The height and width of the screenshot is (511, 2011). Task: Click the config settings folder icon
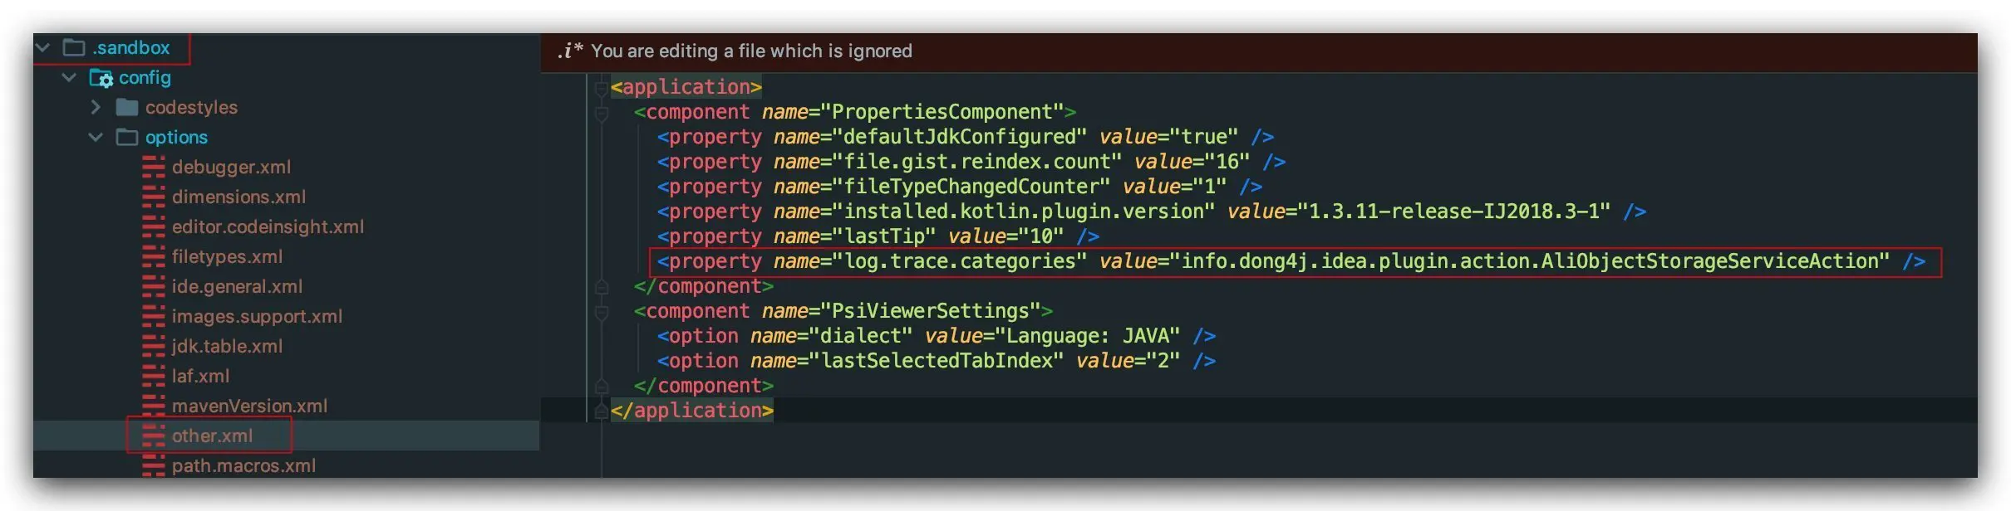pos(101,78)
